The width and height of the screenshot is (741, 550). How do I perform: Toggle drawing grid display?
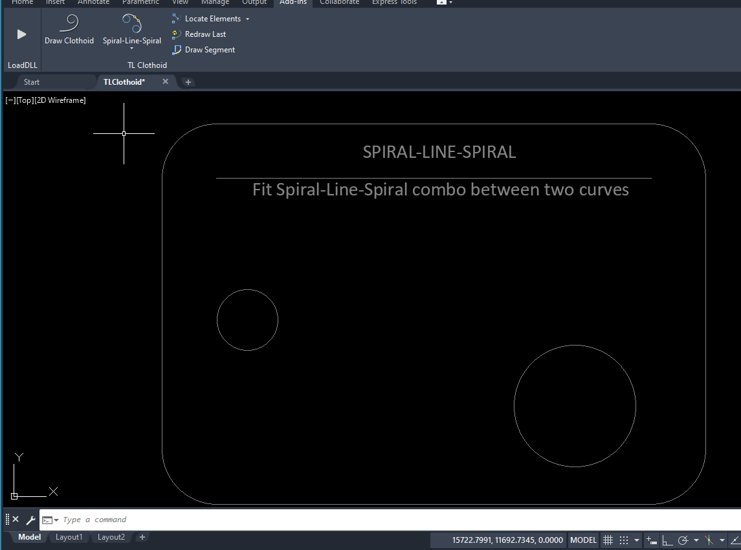tap(608, 540)
